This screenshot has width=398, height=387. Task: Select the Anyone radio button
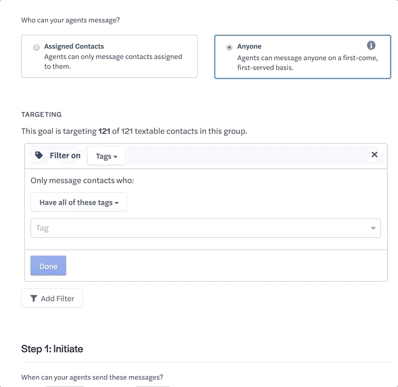pyautogui.click(x=229, y=47)
